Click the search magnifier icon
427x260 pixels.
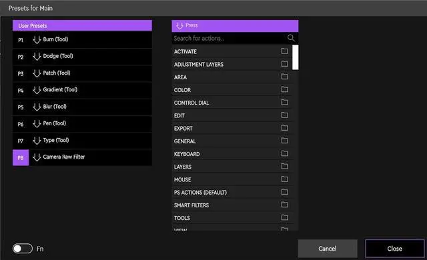pyautogui.click(x=291, y=38)
